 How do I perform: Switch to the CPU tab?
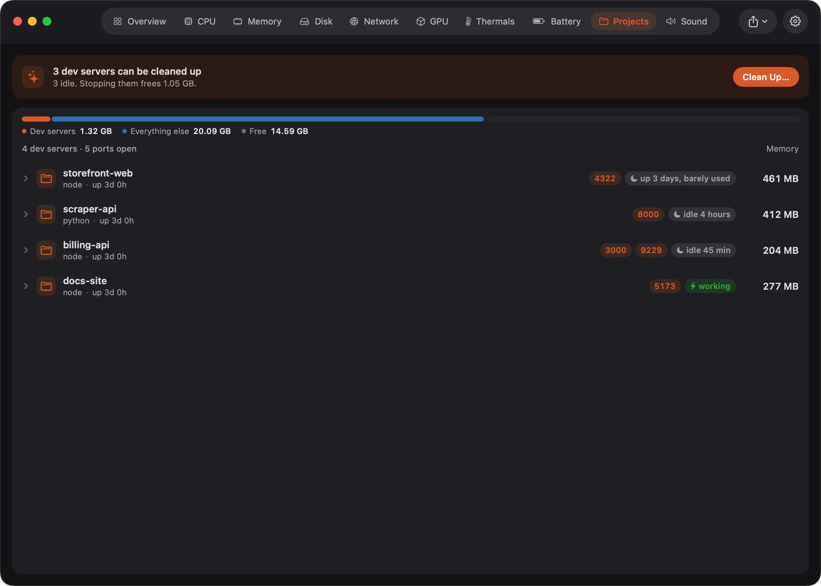click(200, 21)
